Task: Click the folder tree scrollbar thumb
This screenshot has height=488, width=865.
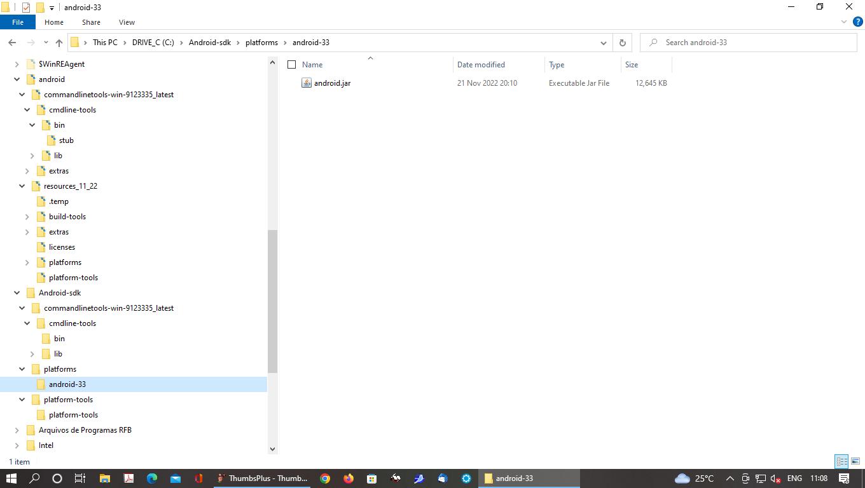Action: (x=272, y=301)
